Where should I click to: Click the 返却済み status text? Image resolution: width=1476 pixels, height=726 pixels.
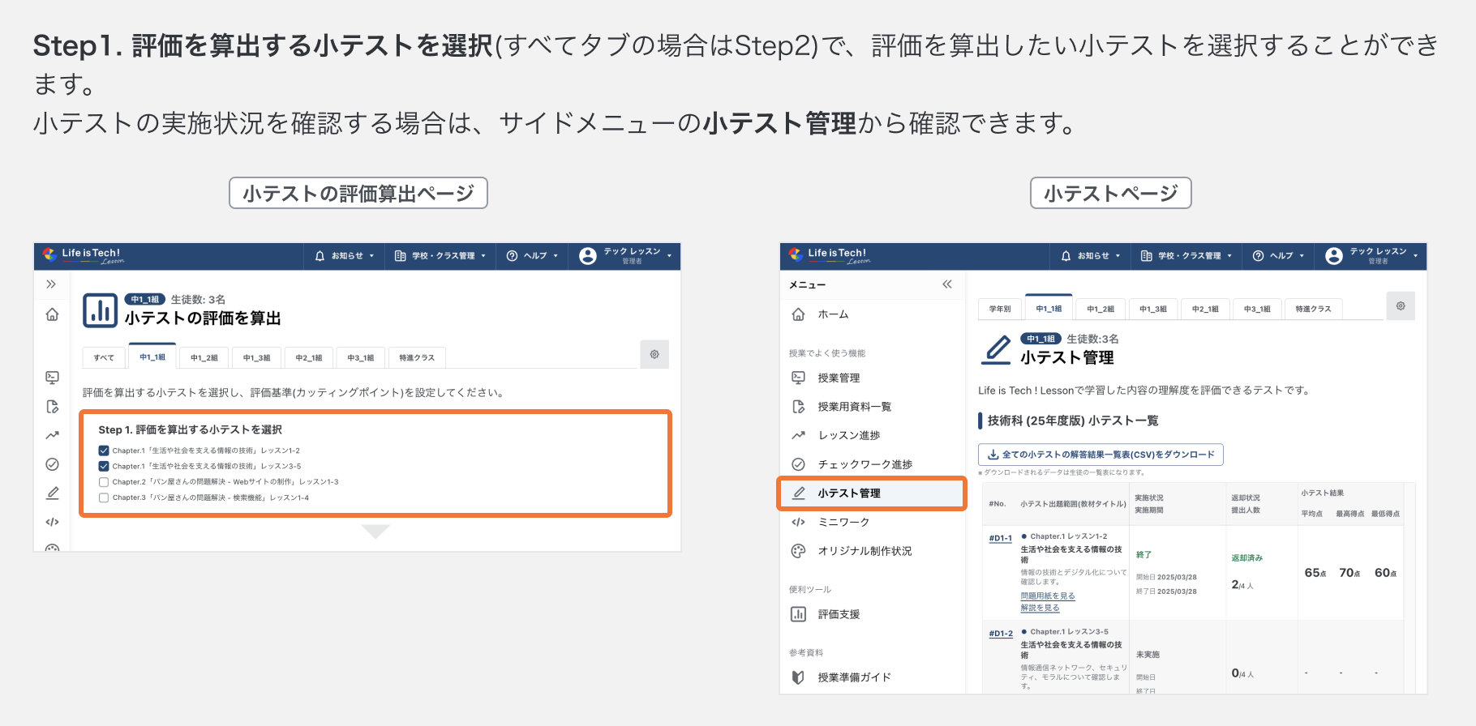coord(1246,557)
